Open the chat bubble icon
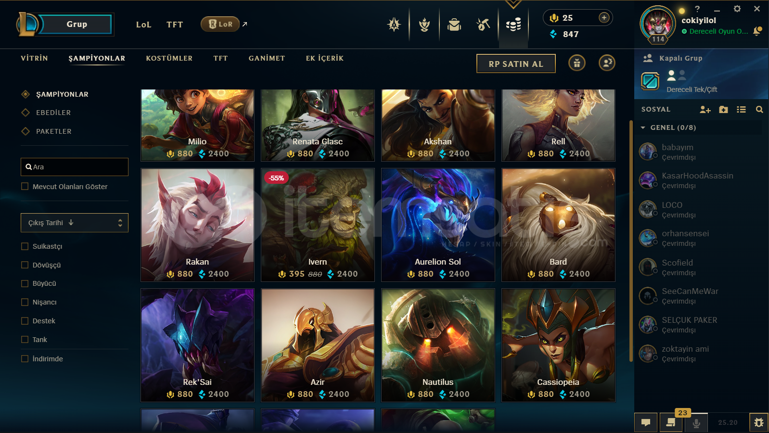Viewport: 769px width, 433px height. [x=646, y=422]
